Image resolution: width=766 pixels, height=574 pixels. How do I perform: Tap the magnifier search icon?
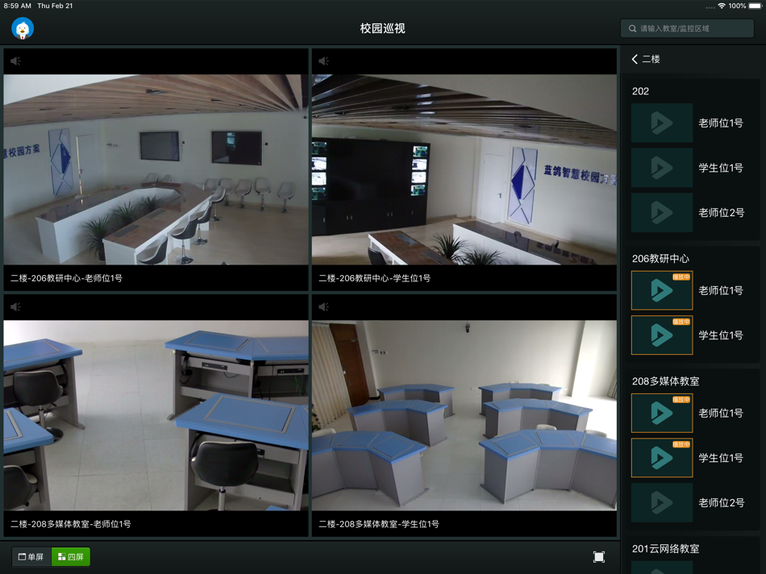point(632,28)
